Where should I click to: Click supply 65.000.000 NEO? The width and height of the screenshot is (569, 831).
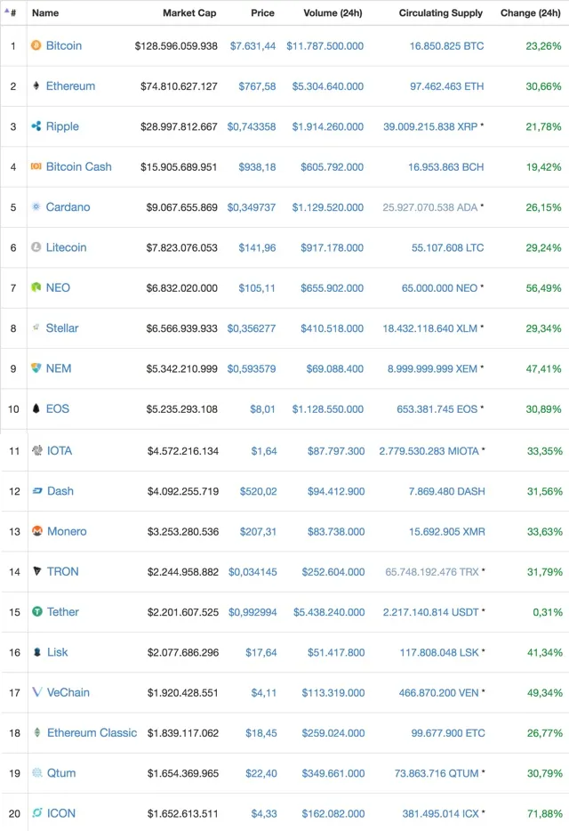(x=440, y=287)
